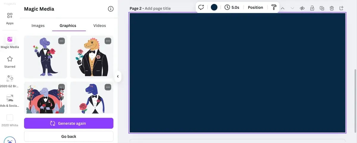The width and height of the screenshot is (357, 143).
Task: Click the Go back button
Action: pos(69,136)
